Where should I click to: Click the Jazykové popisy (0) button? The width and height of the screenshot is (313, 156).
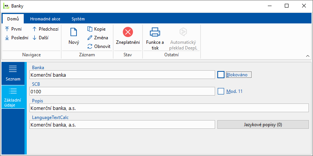click(x=263, y=124)
